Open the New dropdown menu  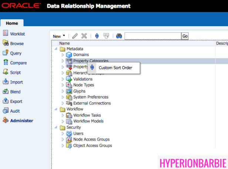pyautogui.click(x=58, y=36)
